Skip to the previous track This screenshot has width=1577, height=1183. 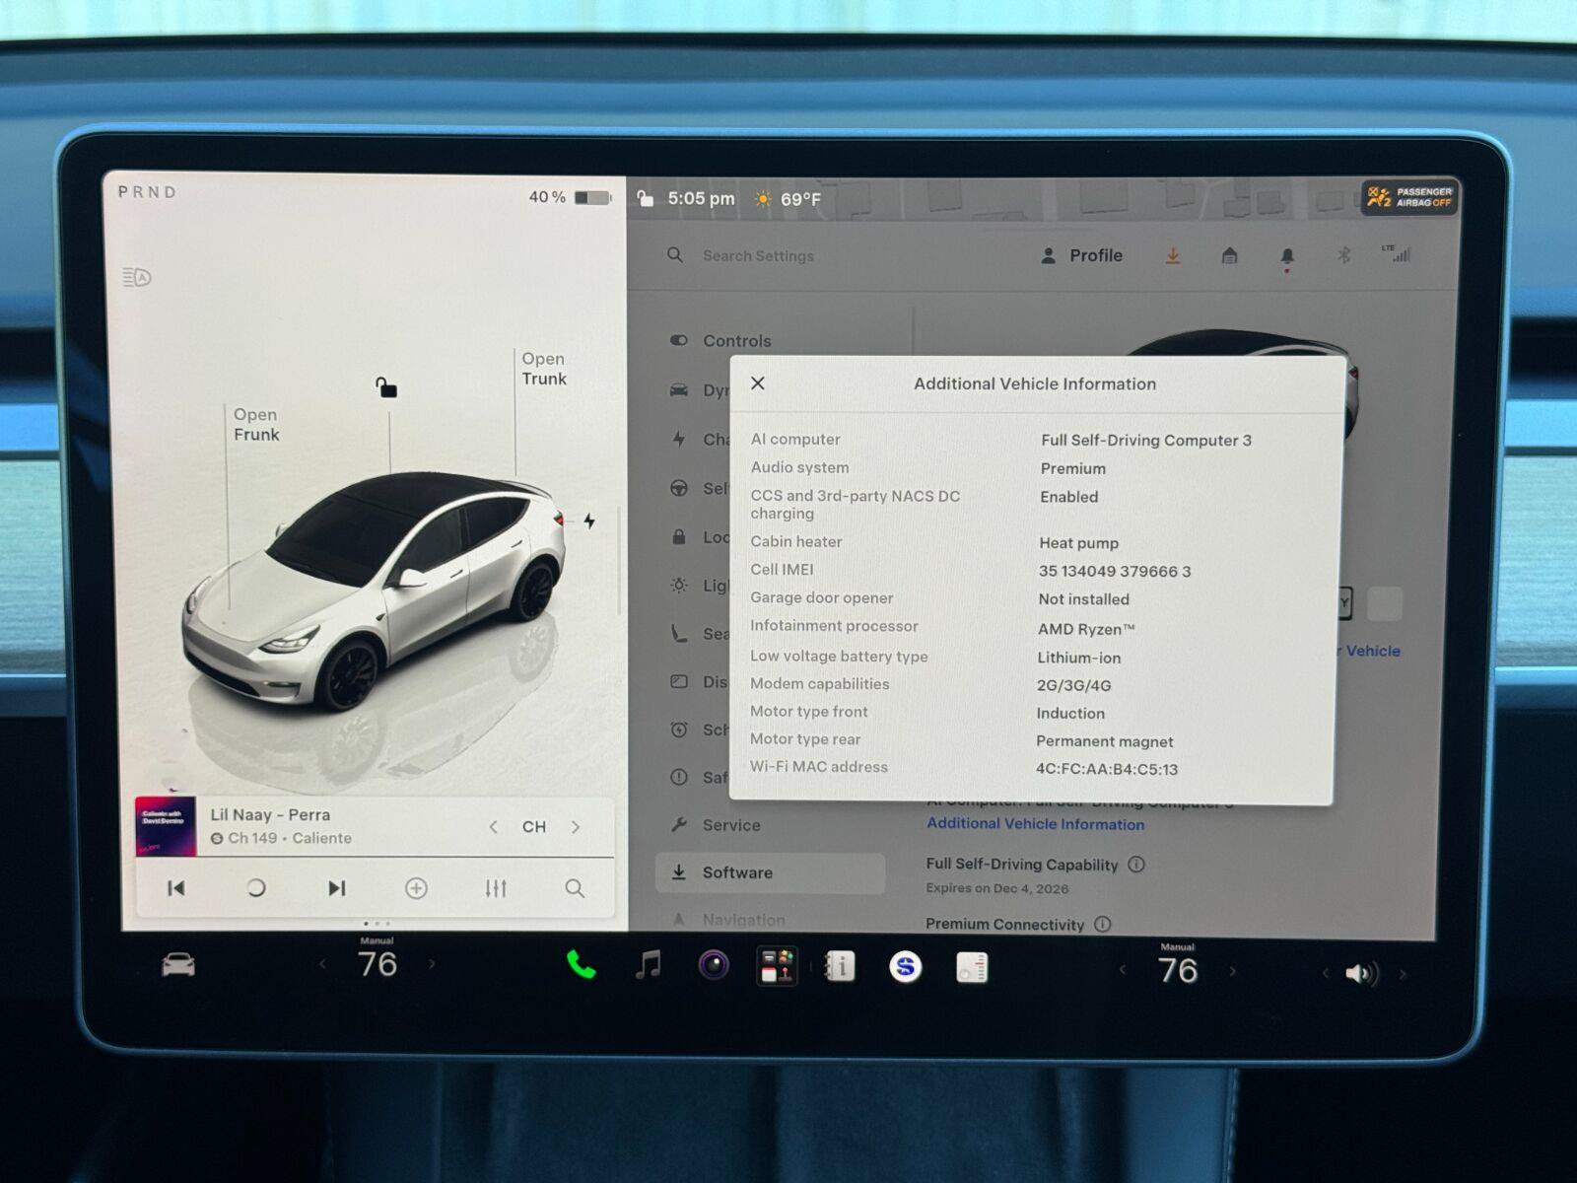[x=176, y=888]
